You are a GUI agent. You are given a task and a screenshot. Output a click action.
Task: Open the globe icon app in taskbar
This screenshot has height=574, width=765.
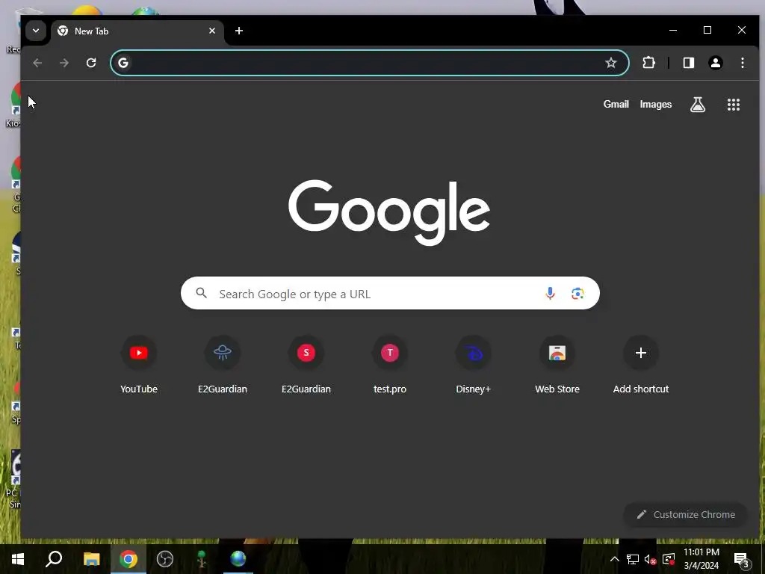click(x=238, y=559)
